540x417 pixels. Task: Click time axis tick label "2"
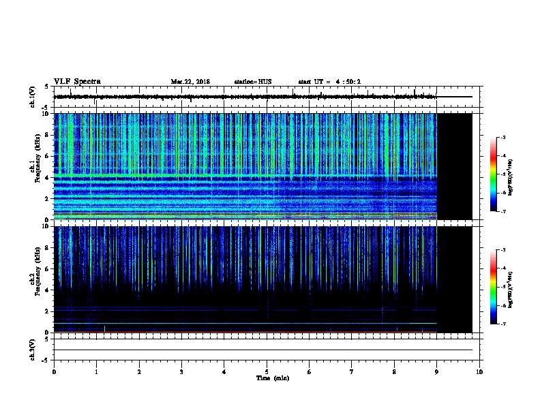(x=139, y=371)
